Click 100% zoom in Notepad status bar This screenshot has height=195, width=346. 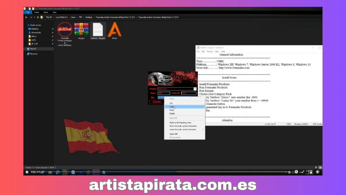click(x=289, y=124)
